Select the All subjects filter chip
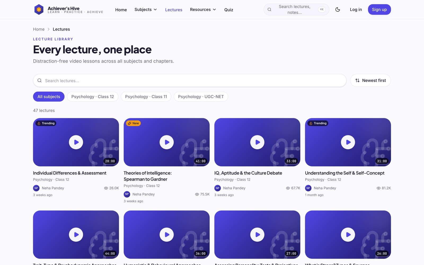 49,97
